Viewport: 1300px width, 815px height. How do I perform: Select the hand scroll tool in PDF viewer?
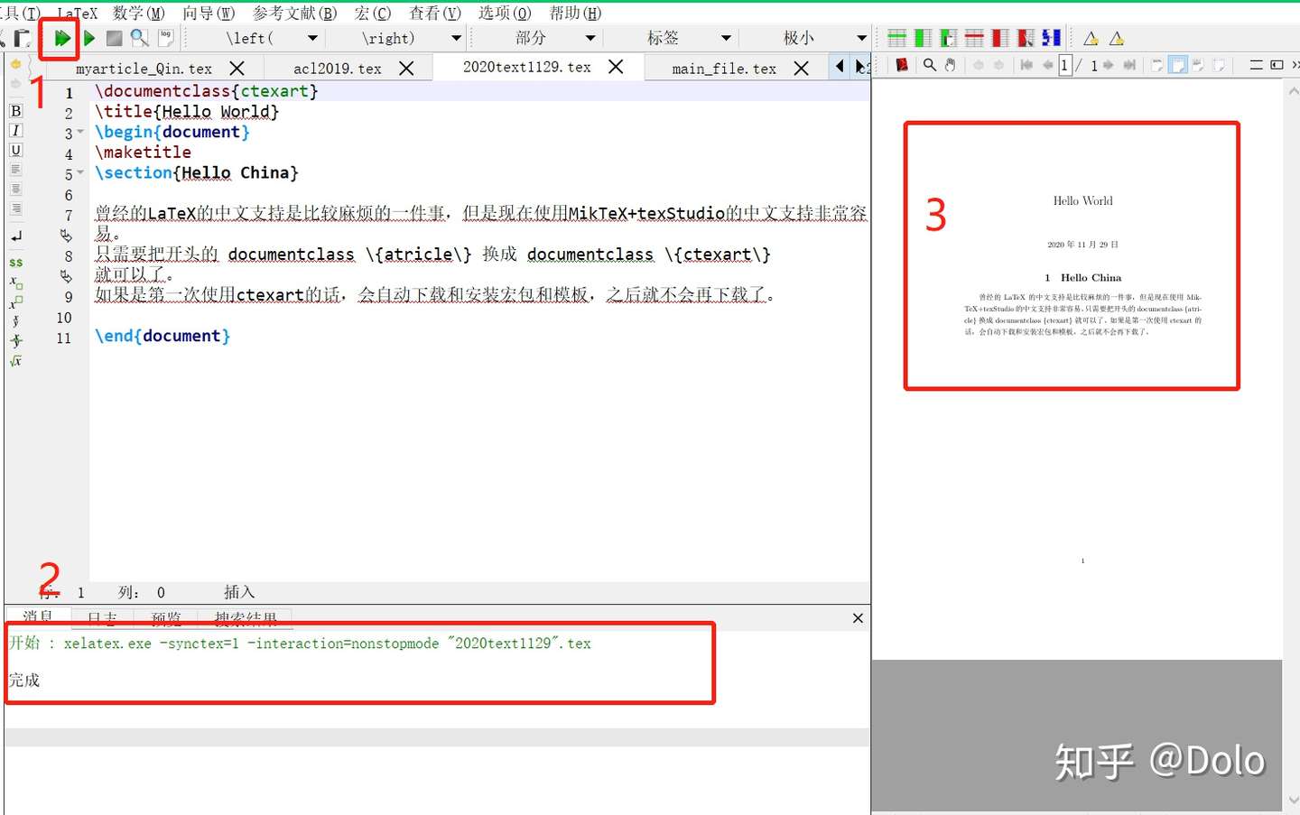[x=950, y=65]
